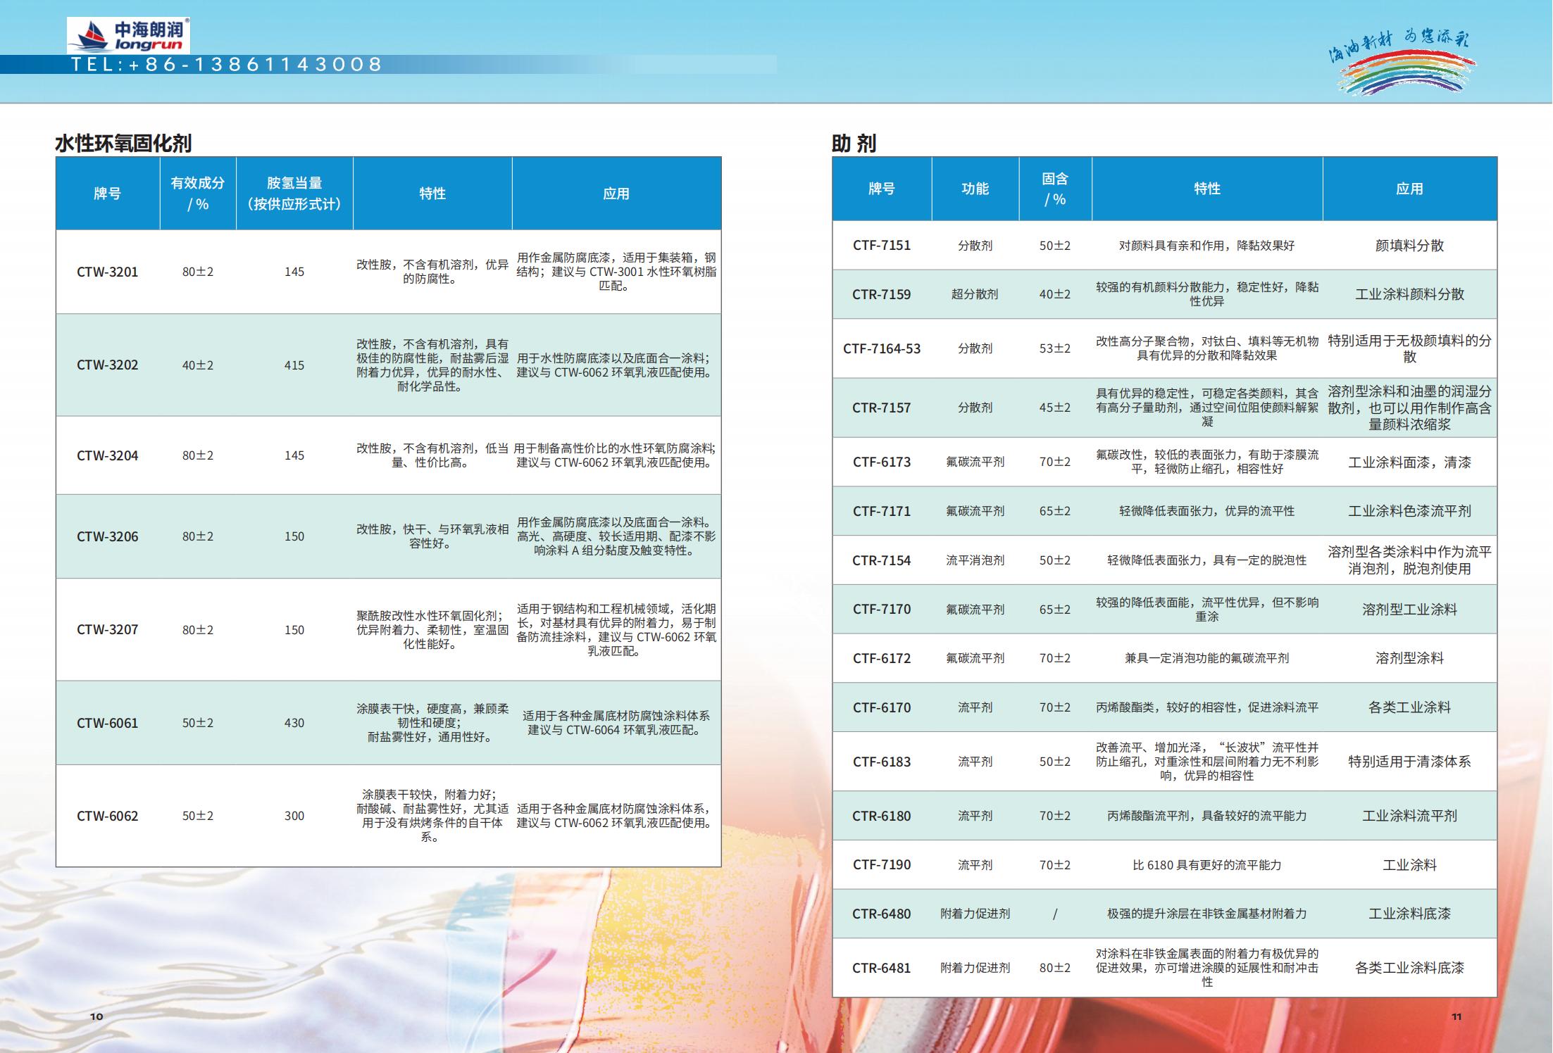Click 80±2 in the CTR-6481 row
The image size is (1553, 1053).
pos(1055,968)
